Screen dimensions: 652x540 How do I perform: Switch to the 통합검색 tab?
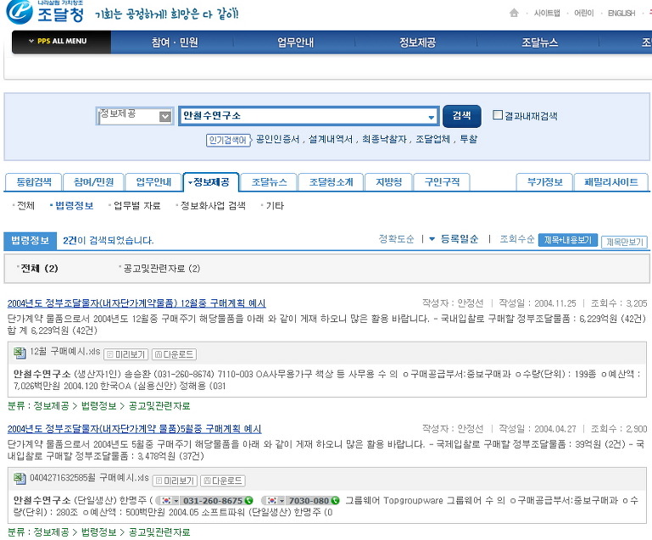[x=34, y=182]
